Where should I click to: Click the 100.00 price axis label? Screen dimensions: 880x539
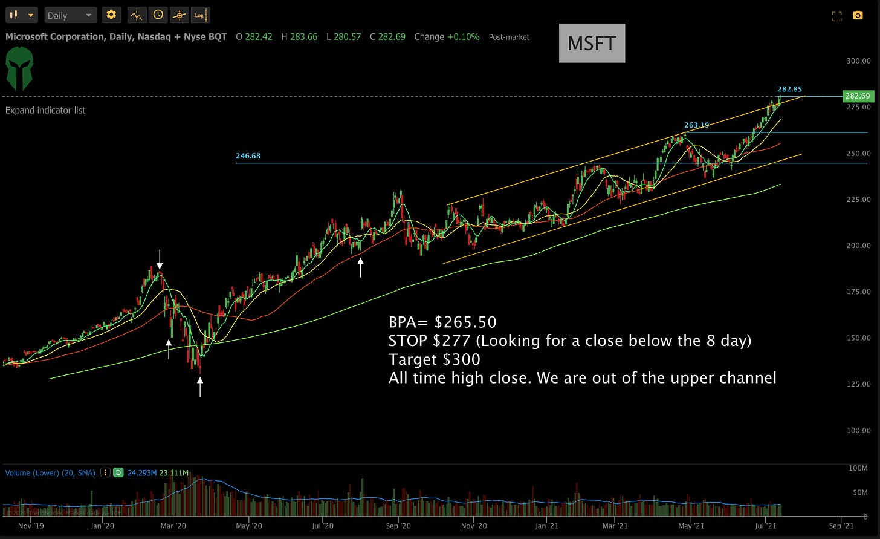[x=858, y=431]
